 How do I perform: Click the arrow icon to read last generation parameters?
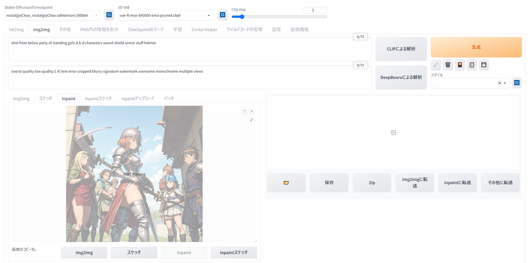coord(436,65)
